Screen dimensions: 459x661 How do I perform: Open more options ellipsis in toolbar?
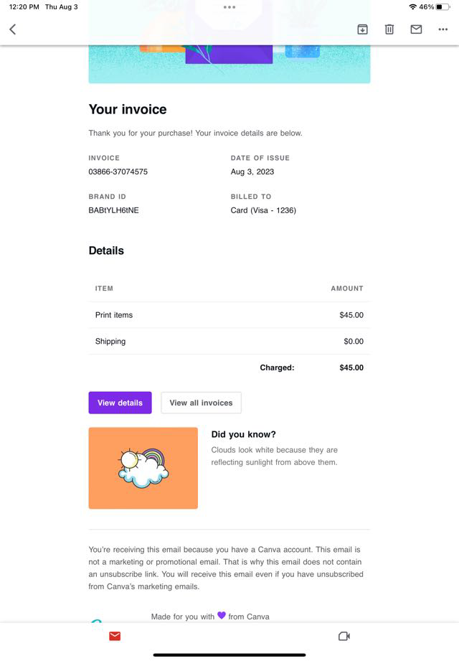coord(443,29)
